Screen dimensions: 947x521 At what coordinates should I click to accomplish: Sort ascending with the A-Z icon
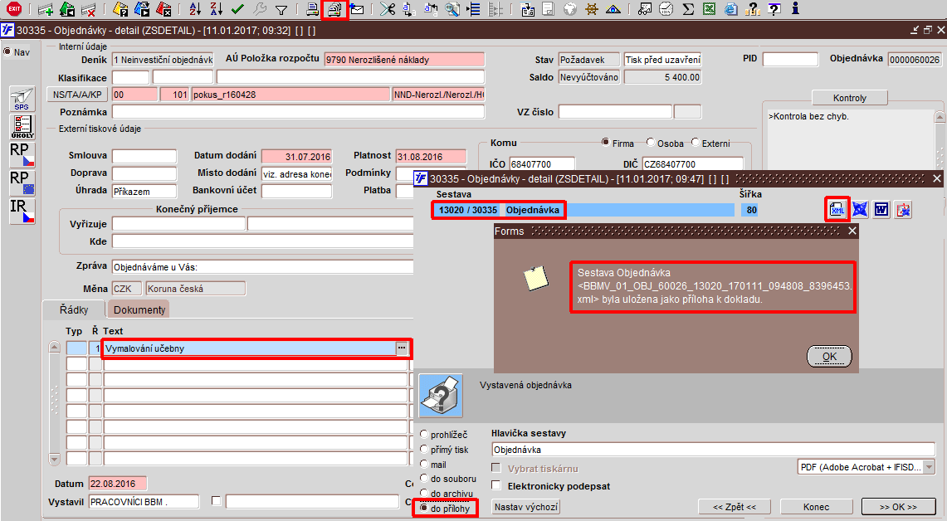coord(195,9)
